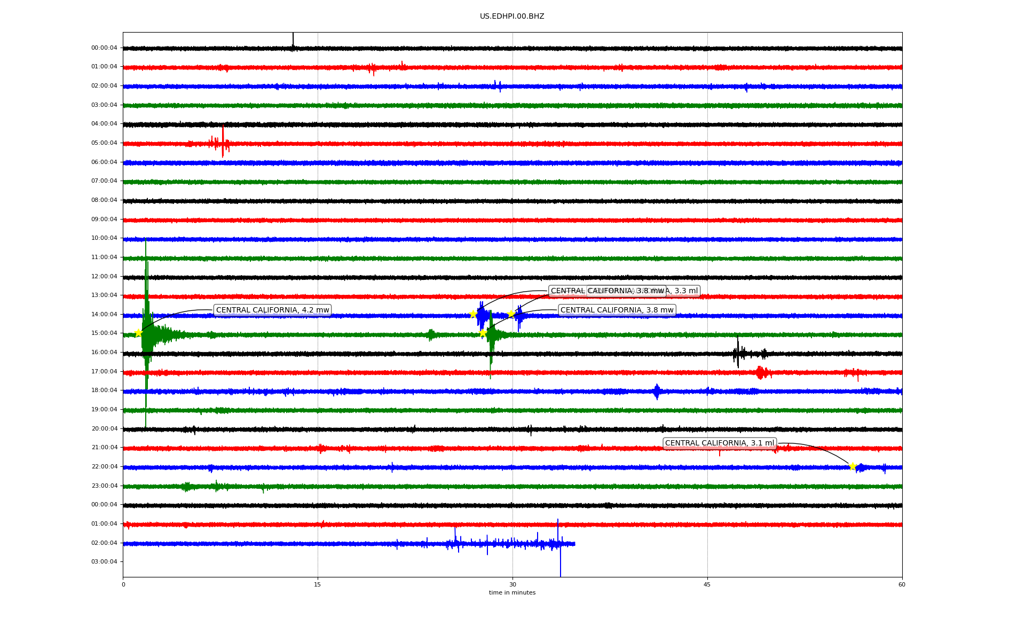
Task: Click the tall blue spike ending the bottom trace
Action: click(560, 556)
